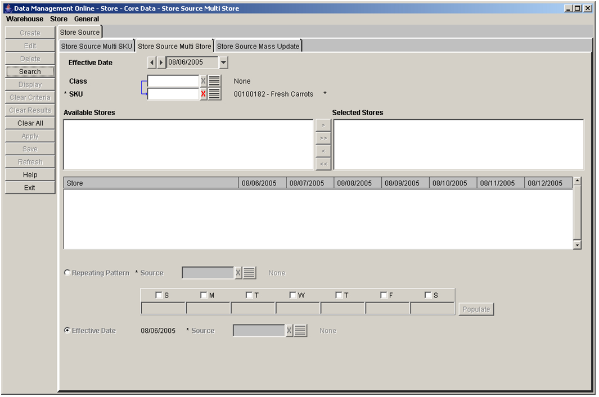Click the Create button
The height and width of the screenshot is (397, 599).
tap(30, 33)
